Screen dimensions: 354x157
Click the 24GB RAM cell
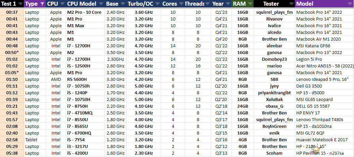click(x=242, y=106)
